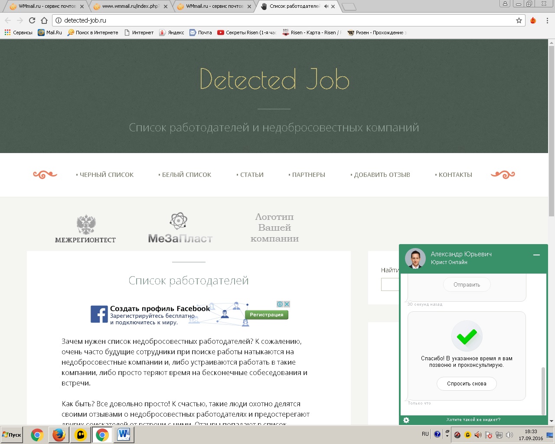Open chat widget settings gear icon
This screenshot has width=555, height=444.
point(406,420)
